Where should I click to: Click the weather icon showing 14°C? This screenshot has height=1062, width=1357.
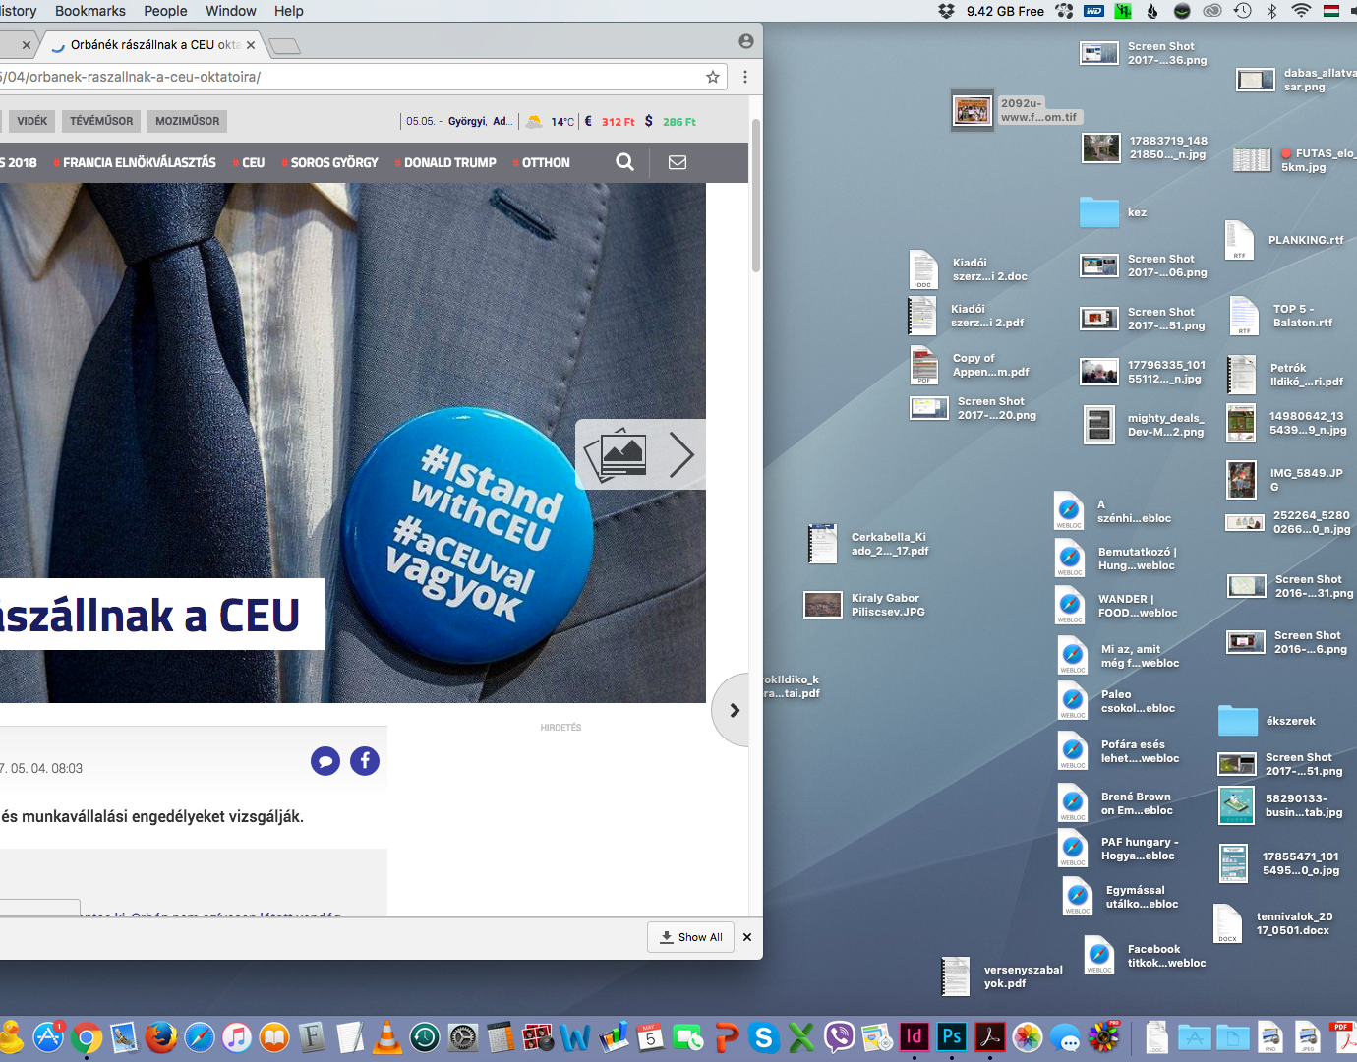pyautogui.click(x=534, y=121)
